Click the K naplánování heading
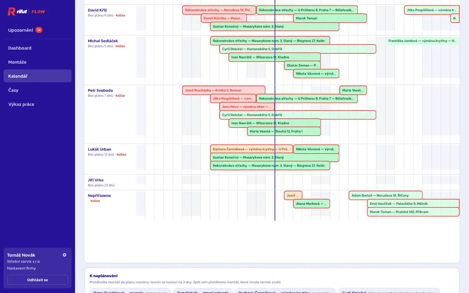 pyautogui.click(x=104, y=276)
